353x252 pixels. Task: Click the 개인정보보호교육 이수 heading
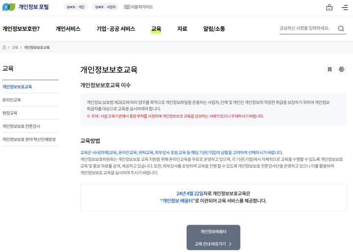(105, 85)
